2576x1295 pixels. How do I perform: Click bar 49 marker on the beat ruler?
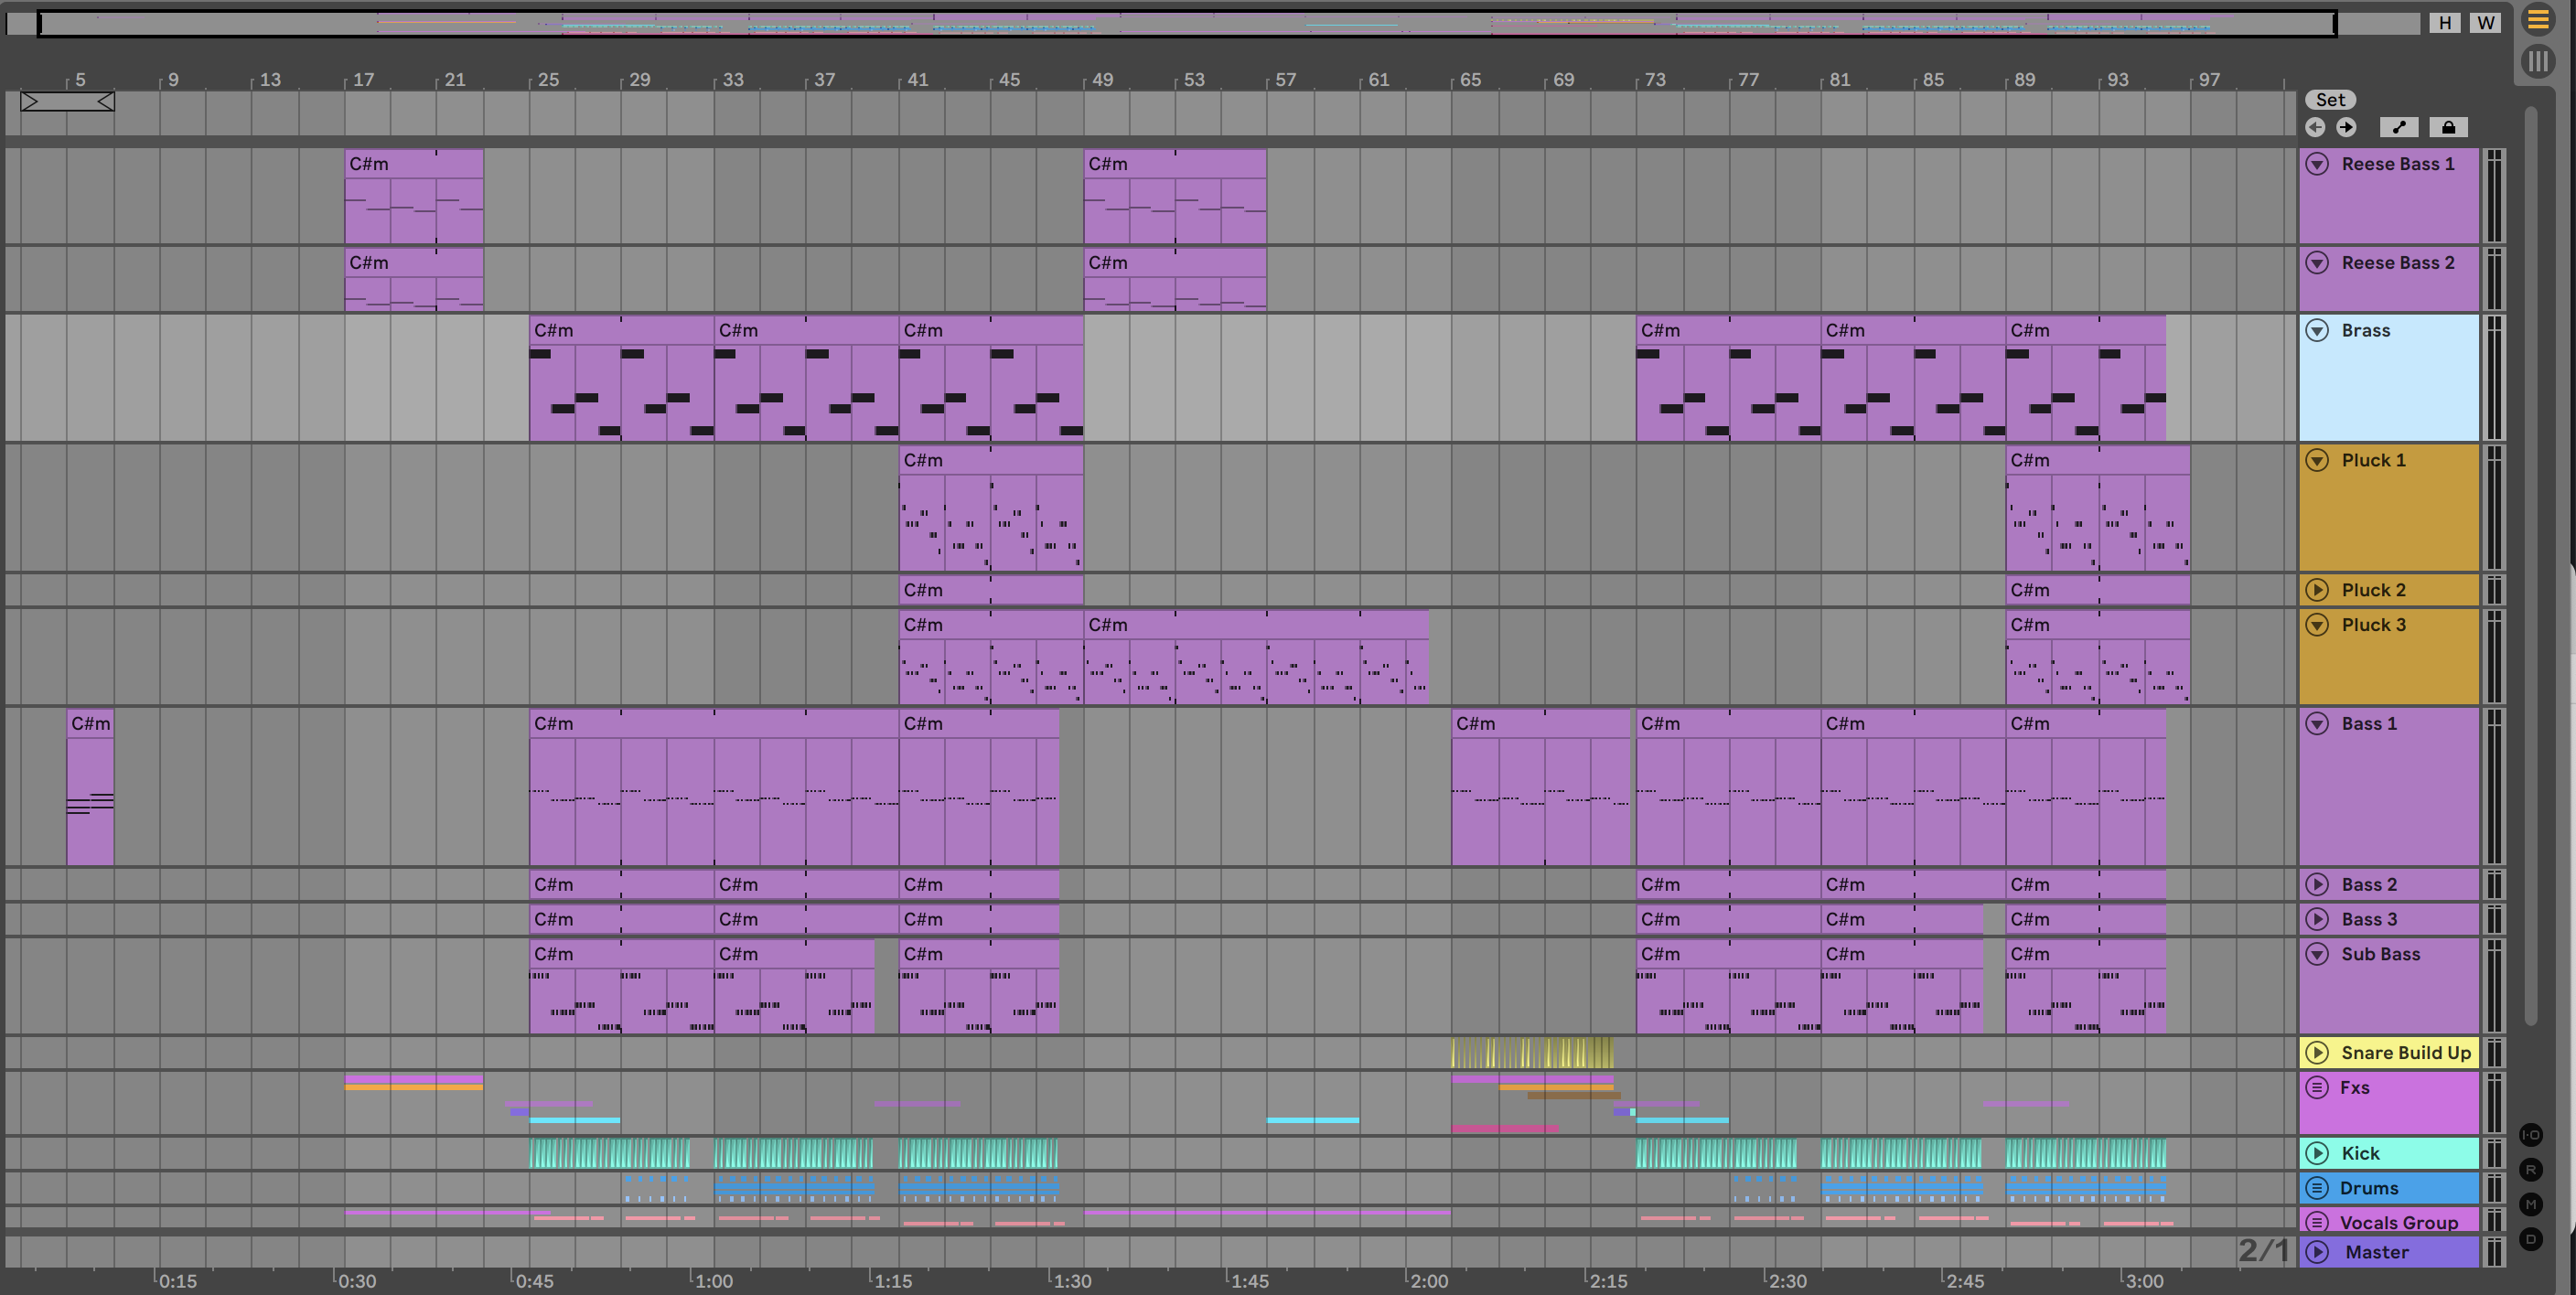pos(1101,80)
